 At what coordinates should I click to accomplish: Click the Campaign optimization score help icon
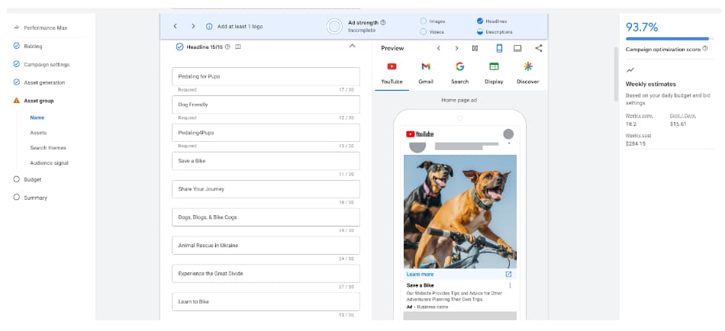click(x=705, y=49)
